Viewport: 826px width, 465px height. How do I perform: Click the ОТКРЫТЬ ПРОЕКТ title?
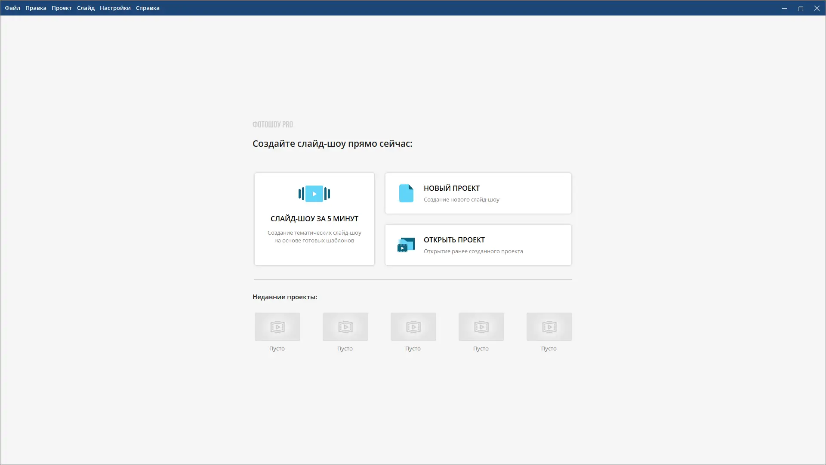454,240
